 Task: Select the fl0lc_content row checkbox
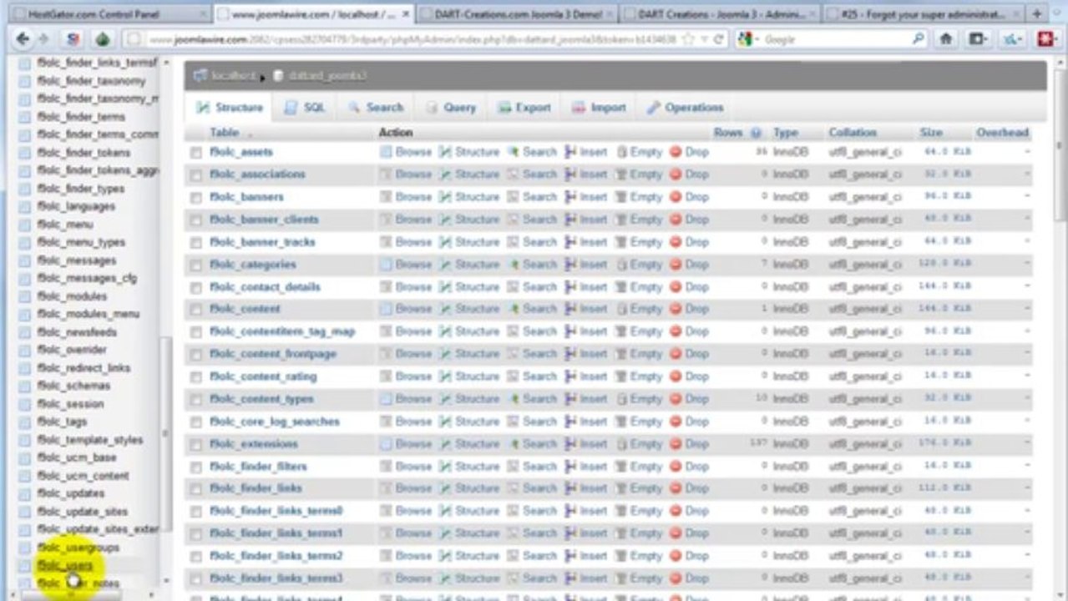[x=196, y=310]
